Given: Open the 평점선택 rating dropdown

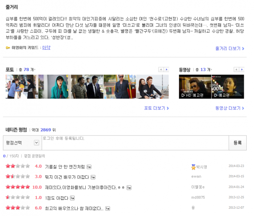Looking at the screenshot, I should pos(22,143).
